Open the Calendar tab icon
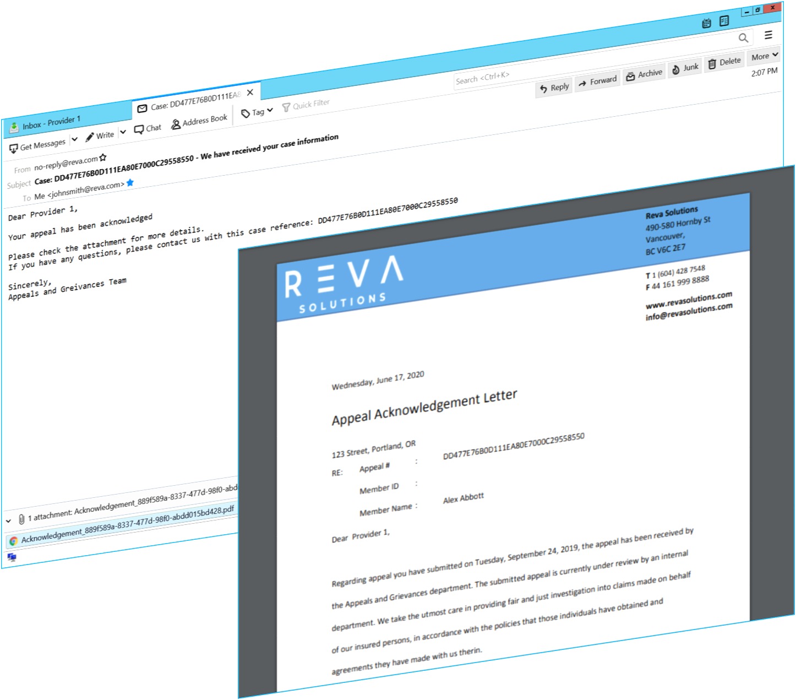The width and height of the screenshot is (796, 700). [707, 23]
